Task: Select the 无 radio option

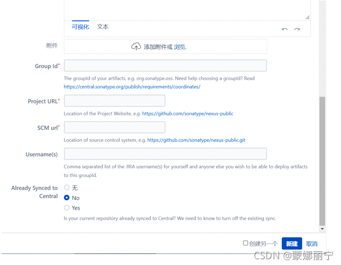Action: (x=67, y=187)
